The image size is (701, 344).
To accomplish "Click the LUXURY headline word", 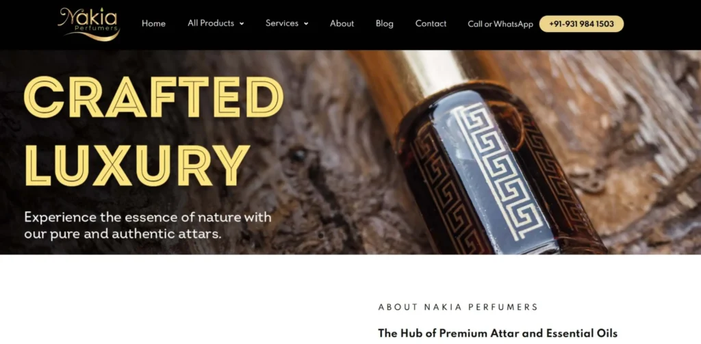I will (x=136, y=165).
